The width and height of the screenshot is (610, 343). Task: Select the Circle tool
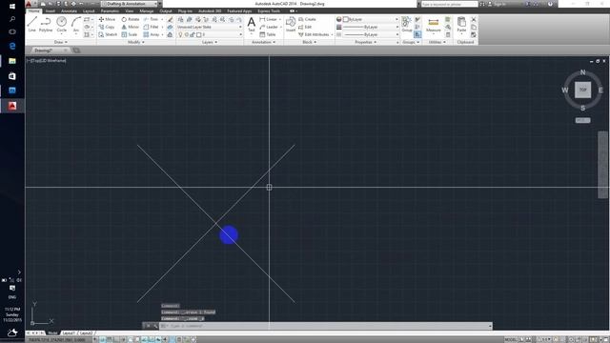[61, 24]
